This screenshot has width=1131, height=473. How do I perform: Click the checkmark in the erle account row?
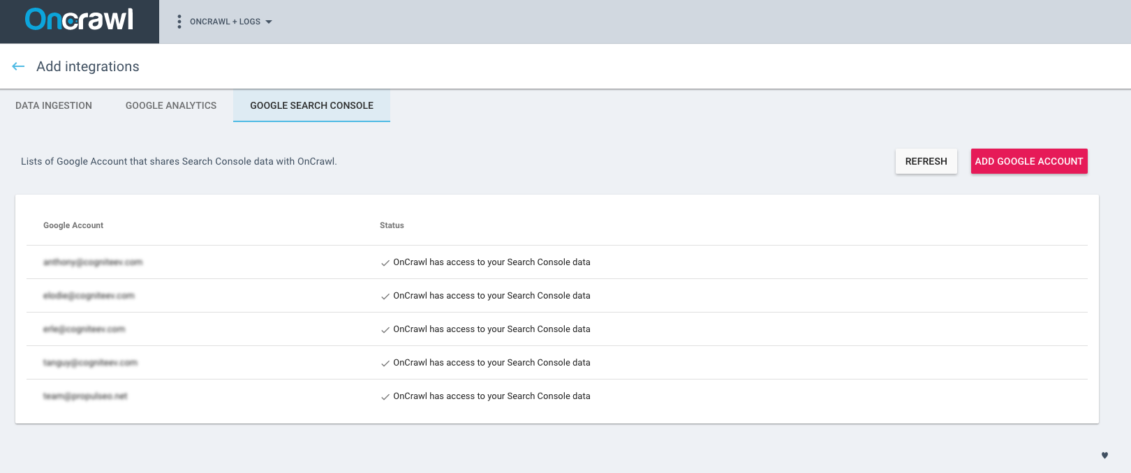click(x=385, y=330)
